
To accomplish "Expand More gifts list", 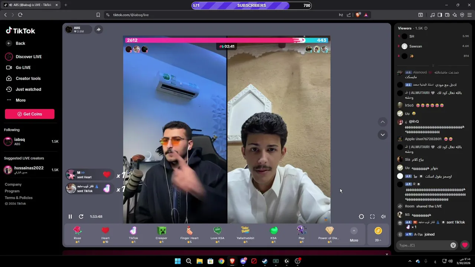I will point(354,235).
